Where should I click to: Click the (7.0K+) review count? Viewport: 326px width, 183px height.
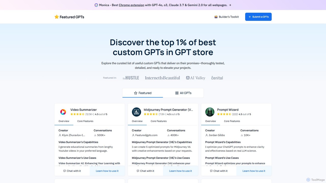click(162, 114)
